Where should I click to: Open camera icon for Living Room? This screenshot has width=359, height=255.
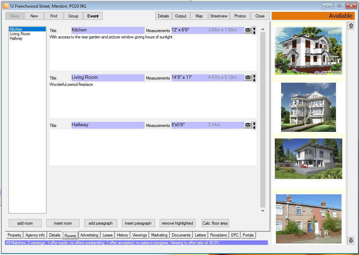point(248,78)
